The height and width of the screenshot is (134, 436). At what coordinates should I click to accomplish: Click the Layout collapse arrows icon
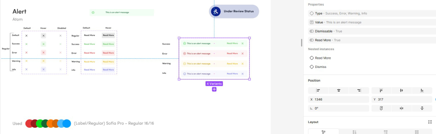430,122
